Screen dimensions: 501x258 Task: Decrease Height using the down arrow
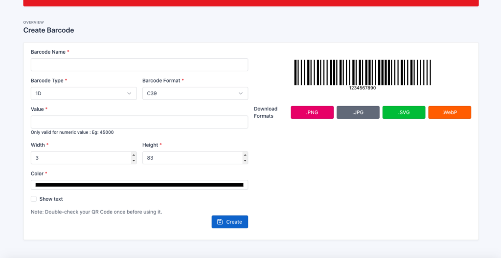click(x=245, y=161)
